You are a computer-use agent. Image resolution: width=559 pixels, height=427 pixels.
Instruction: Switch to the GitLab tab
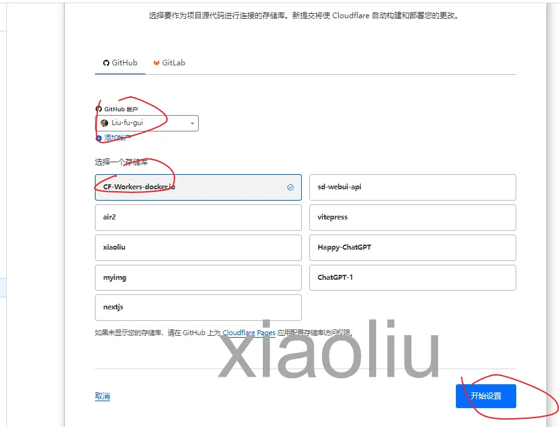169,63
